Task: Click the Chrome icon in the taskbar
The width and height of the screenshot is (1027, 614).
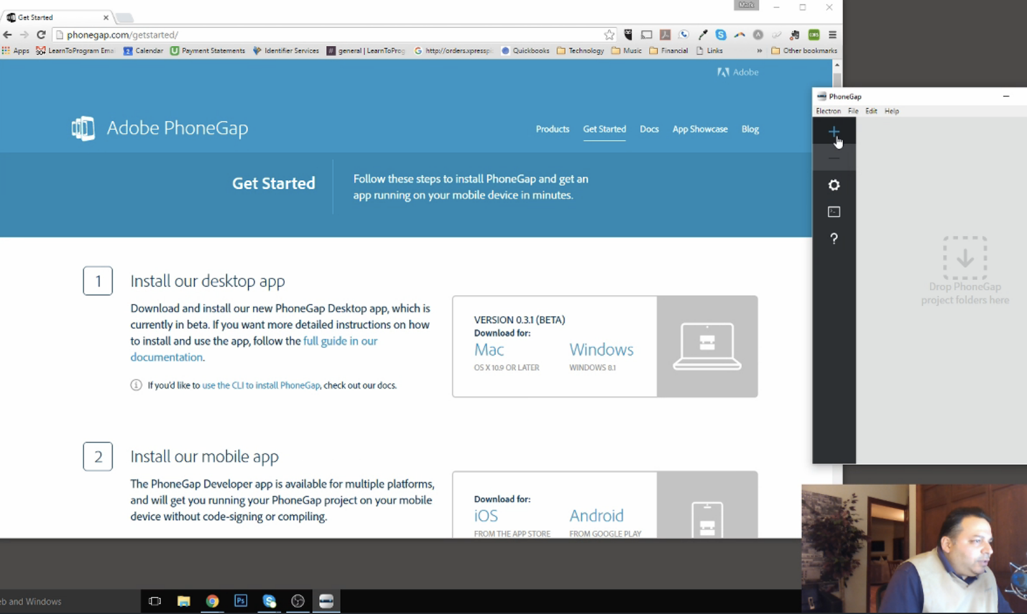Action: pyautogui.click(x=212, y=601)
